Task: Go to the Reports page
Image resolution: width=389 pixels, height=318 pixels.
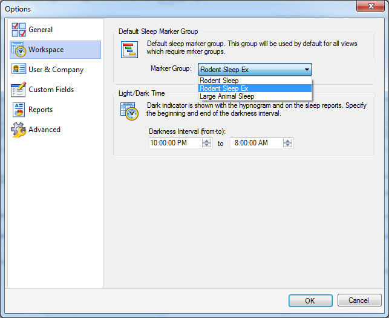Action: click(55, 110)
